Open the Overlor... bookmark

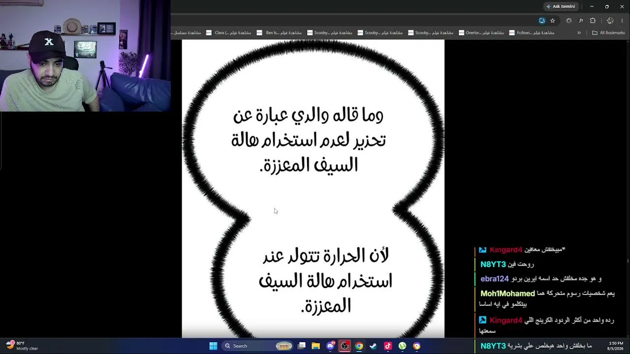[481, 33]
